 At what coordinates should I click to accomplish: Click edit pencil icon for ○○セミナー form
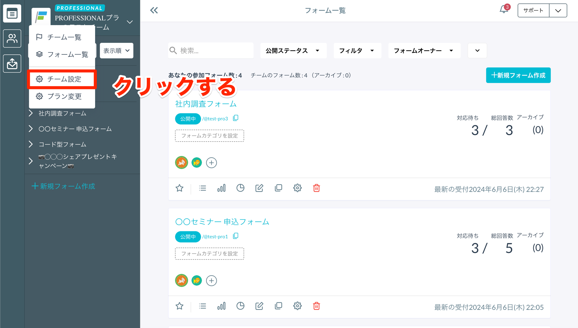pyautogui.click(x=259, y=306)
